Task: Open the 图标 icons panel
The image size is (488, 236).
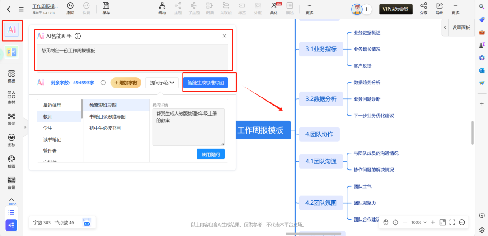Action: [11, 140]
